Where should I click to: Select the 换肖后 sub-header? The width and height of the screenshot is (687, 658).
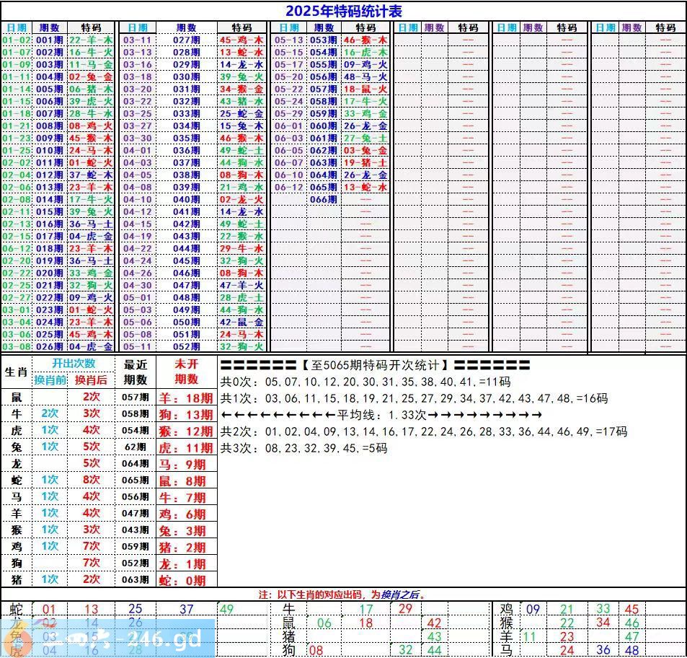[91, 380]
